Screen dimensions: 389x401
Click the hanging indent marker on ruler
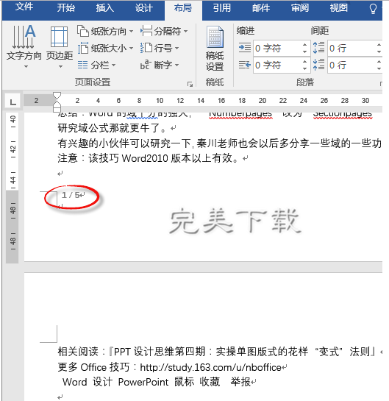57,104
